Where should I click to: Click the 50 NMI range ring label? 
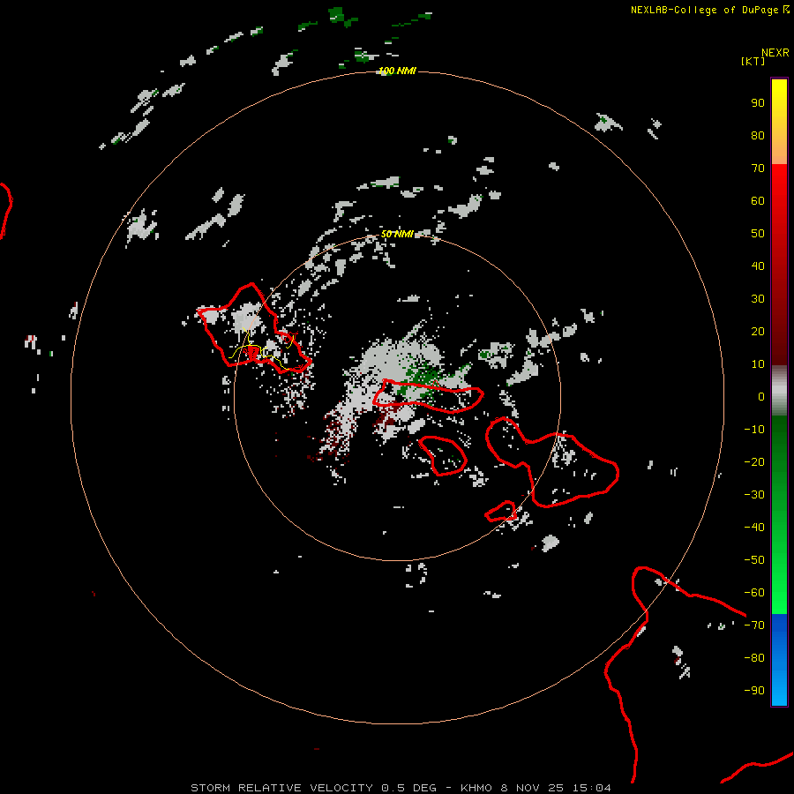click(x=397, y=234)
